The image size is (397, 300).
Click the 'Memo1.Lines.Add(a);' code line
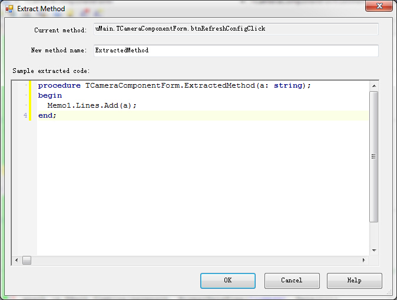[92, 105]
